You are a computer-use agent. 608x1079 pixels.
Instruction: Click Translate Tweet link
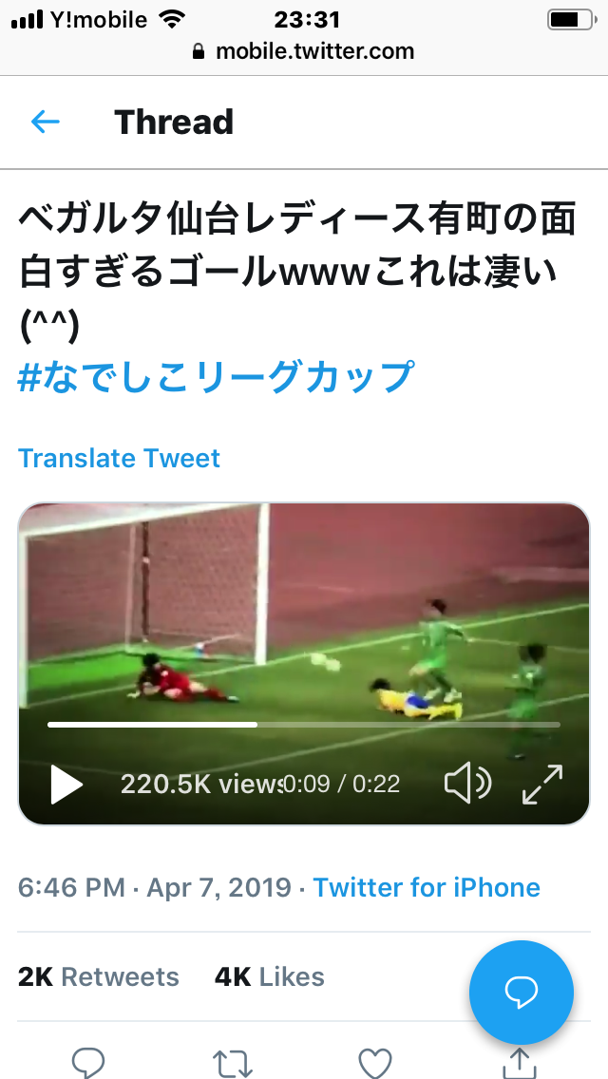pyautogui.click(x=119, y=459)
